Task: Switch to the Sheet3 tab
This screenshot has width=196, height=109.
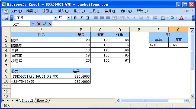Action: coord(42,101)
